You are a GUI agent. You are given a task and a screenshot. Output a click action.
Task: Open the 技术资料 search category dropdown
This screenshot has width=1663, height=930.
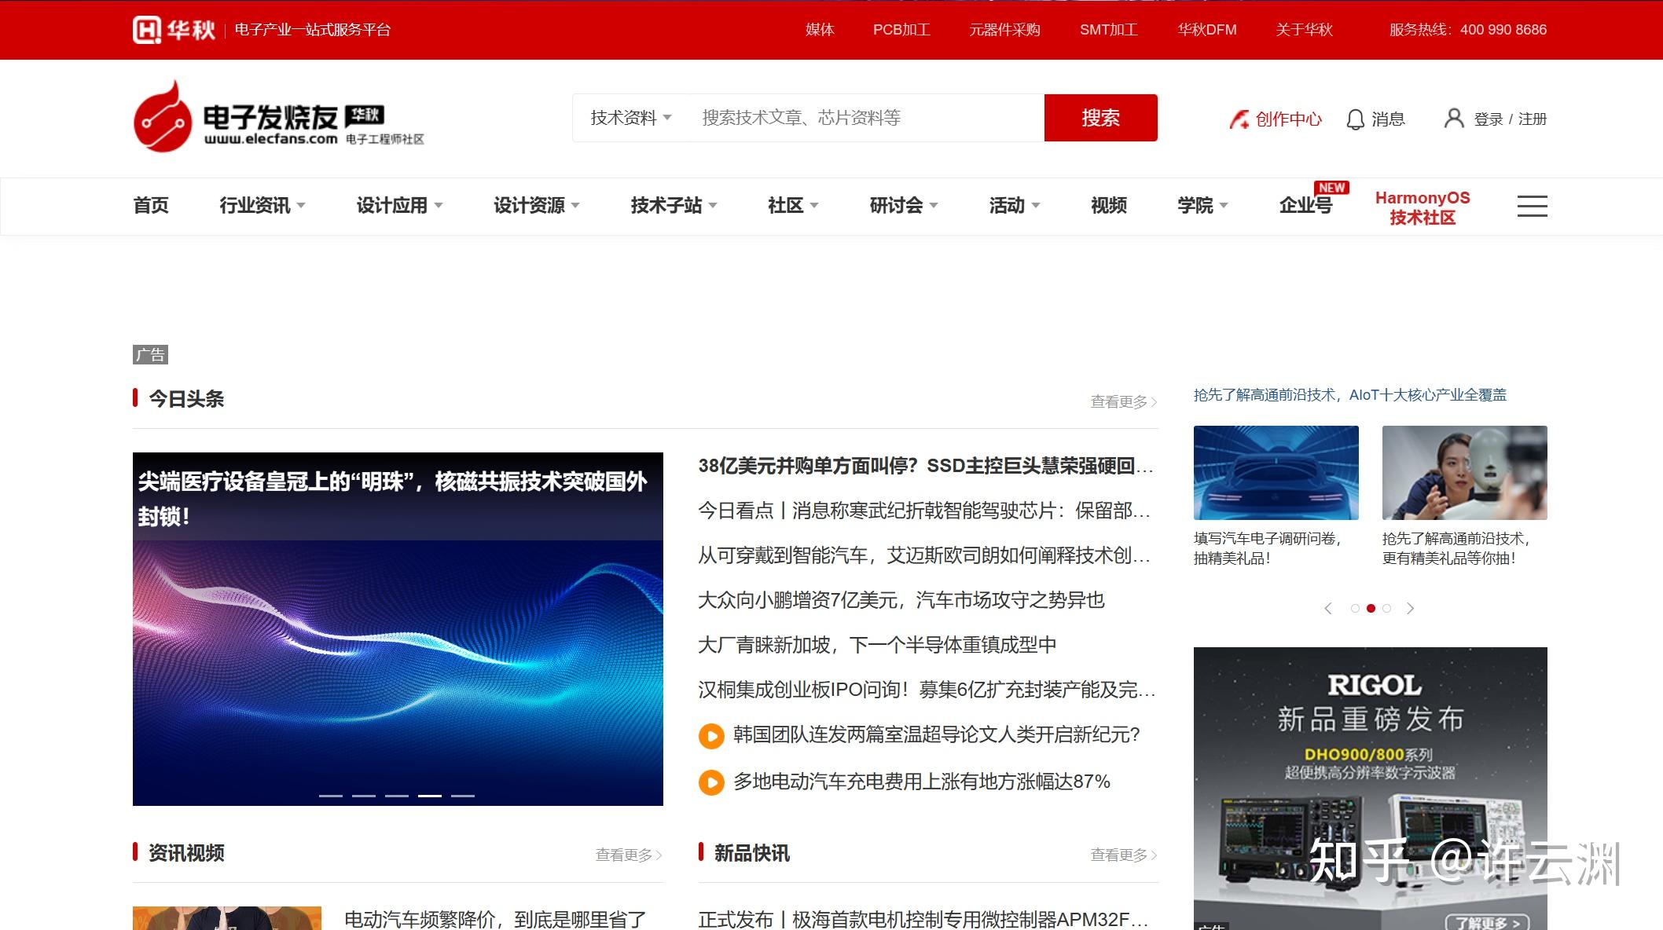coord(629,118)
